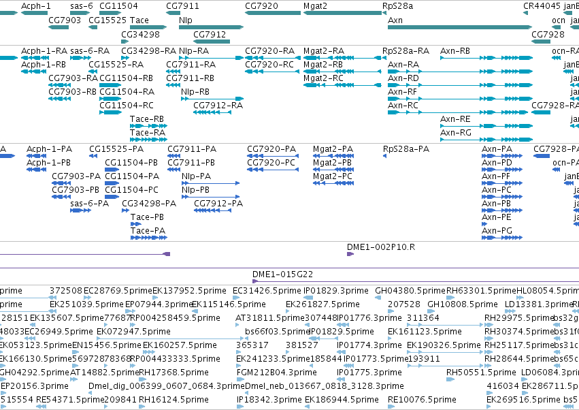Click the CG34298 gene label
Image resolution: width=579 pixels, height=410 pixels.
coord(140,35)
